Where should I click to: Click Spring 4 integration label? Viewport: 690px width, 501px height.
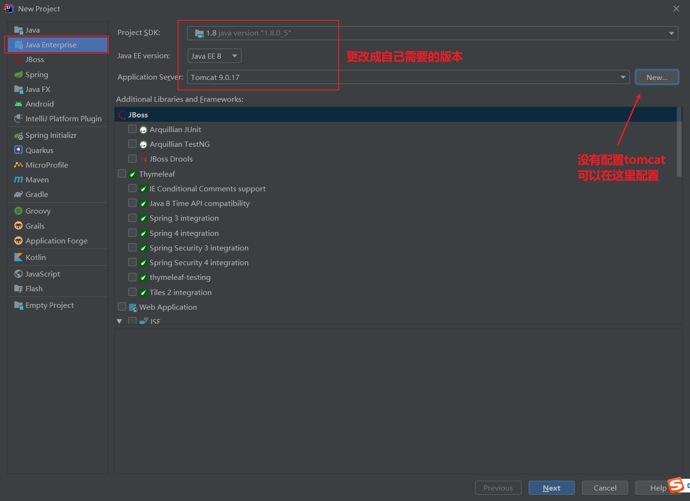184,233
